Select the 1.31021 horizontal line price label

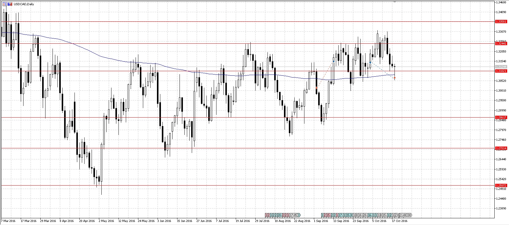click(501, 71)
